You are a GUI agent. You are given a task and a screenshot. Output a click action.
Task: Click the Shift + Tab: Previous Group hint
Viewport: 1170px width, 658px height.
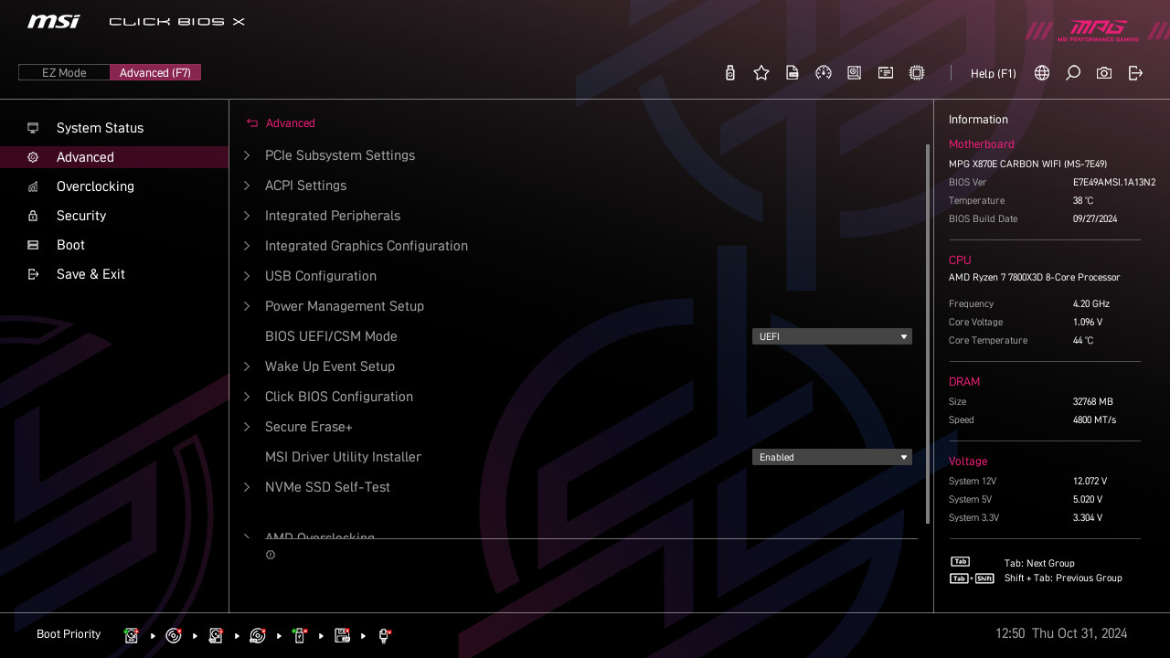[x=1063, y=578]
